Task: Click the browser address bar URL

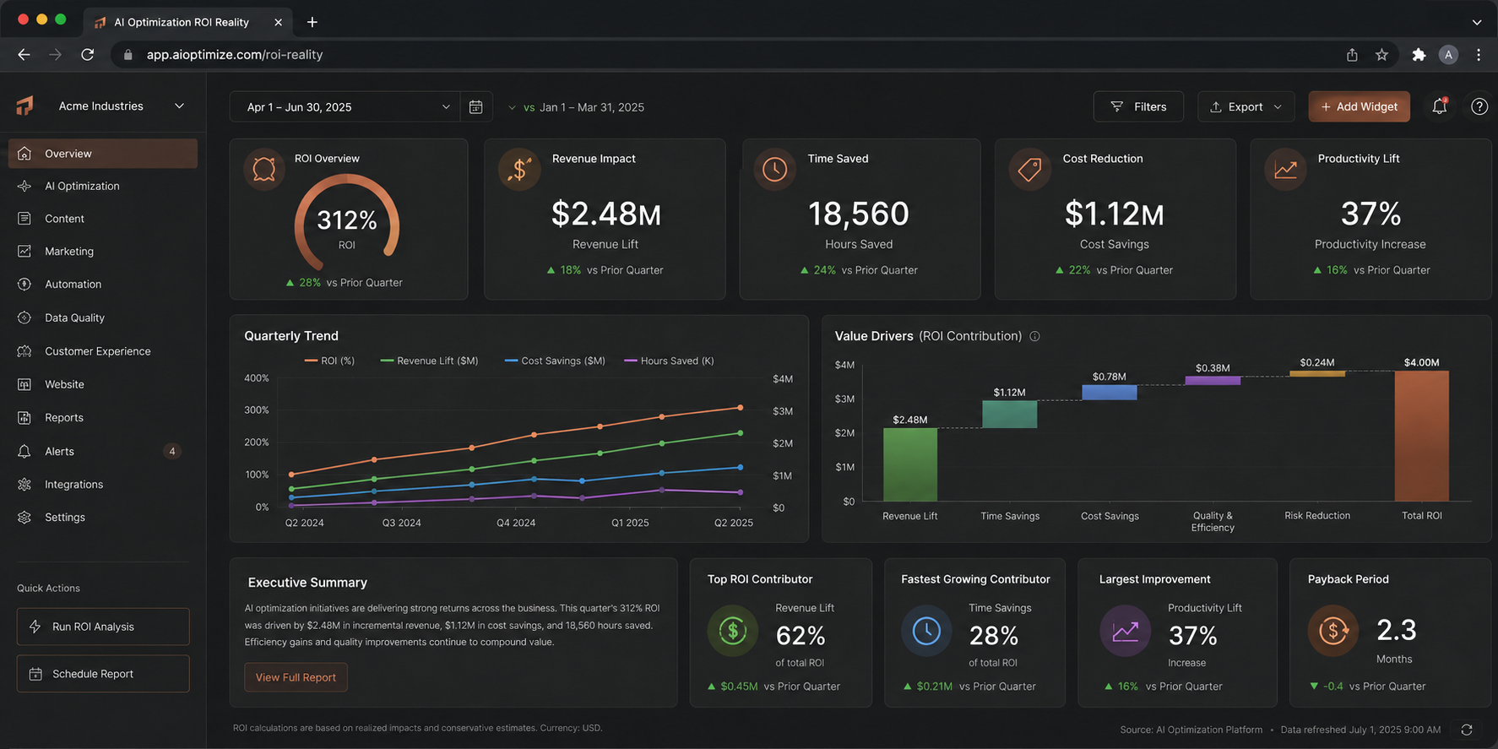Action: click(235, 55)
